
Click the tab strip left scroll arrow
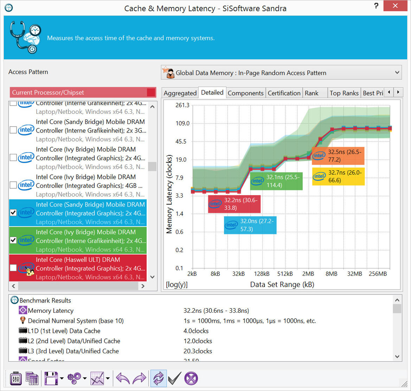(389, 92)
